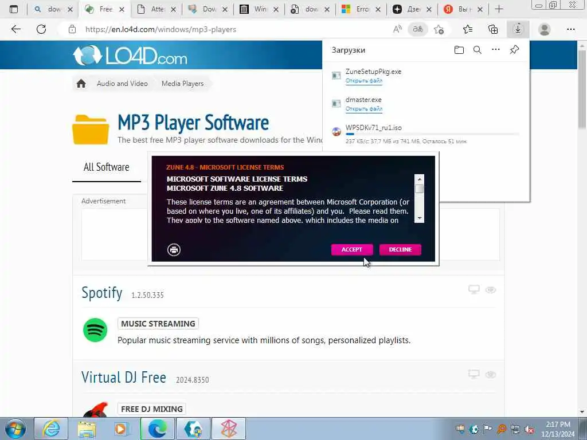This screenshot has height=440, width=587.
Task: Click the Spotify app icon
Action: point(95,330)
